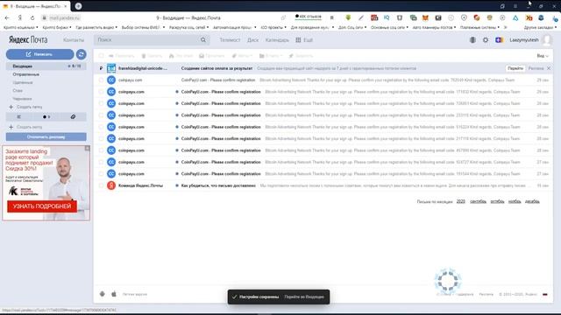Tick the checkbox for Команда Яндекс.Почты message
The height and width of the screenshot is (315, 561).
point(102,185)
